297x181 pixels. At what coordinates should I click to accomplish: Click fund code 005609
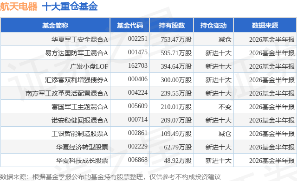click(138, 106)
